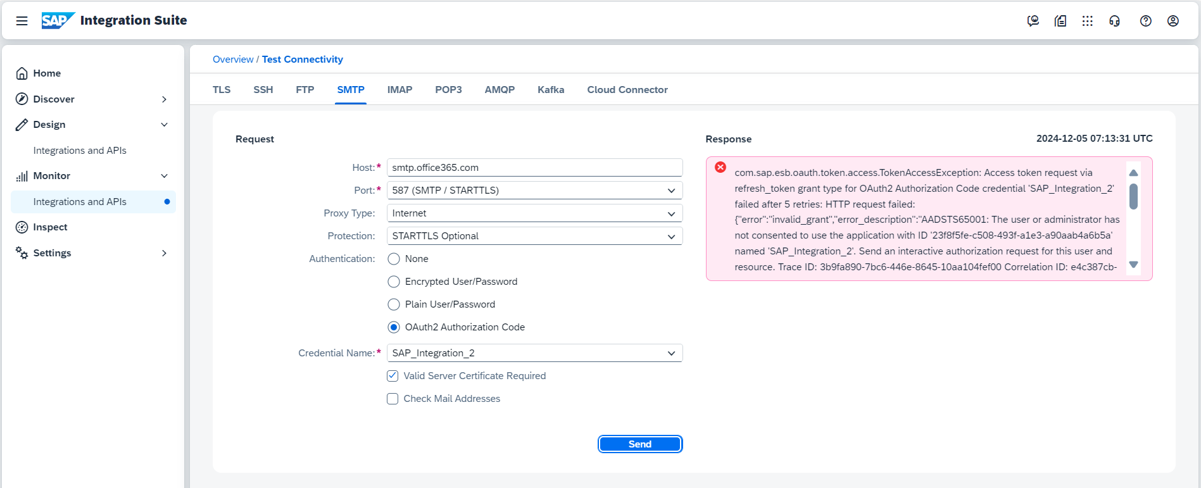Click Test Connectivity breadcrumb
The image size is (1201, 488).
click(303, 59)
